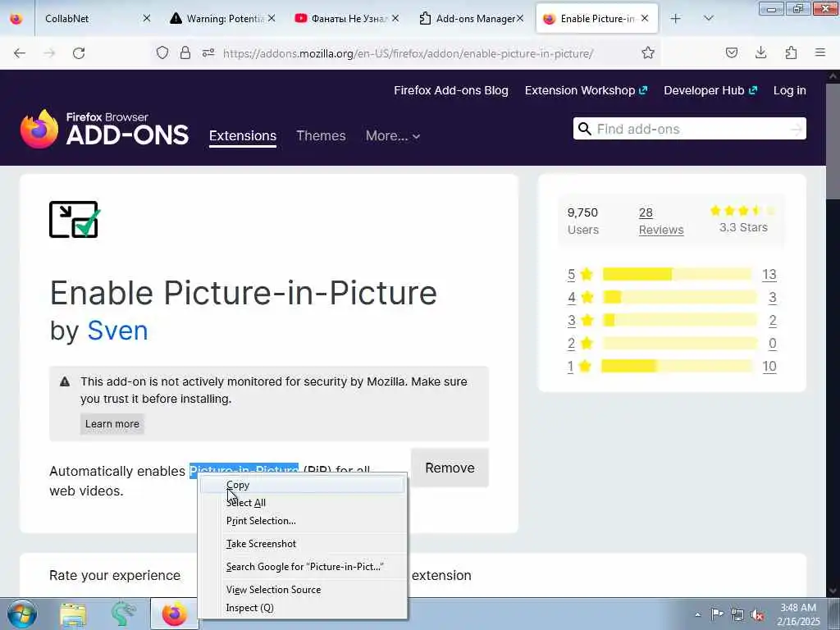
Task: Click the Firefox Browser ADD-ONS logo
Action: (x=104, y=129)
